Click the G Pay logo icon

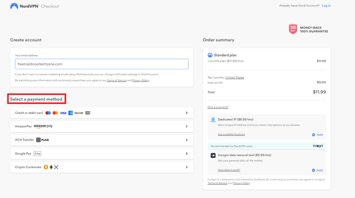37,154
